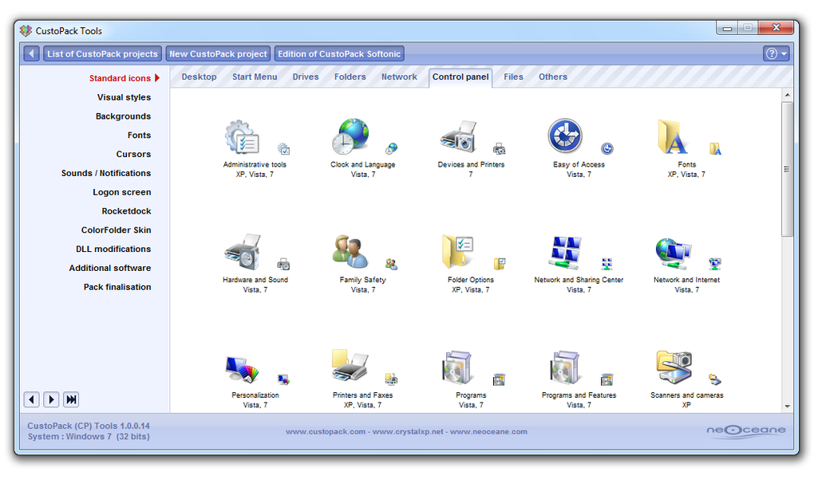Click the next step arrow button
This screenshot has width=814, height=491.
coord(51,399)
